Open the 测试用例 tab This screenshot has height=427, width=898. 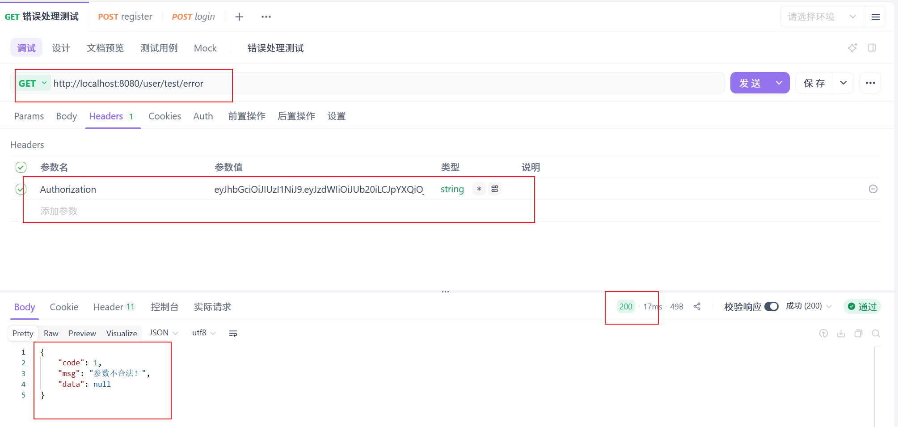tap(159, 48)
